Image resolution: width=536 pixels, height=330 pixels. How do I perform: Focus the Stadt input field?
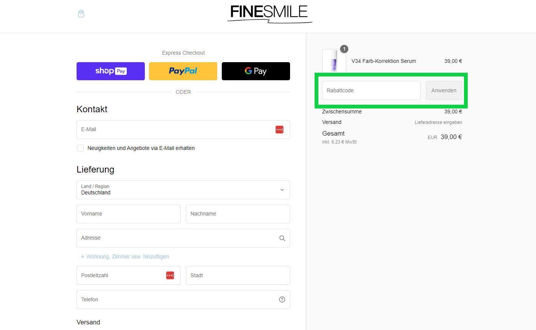238,275
